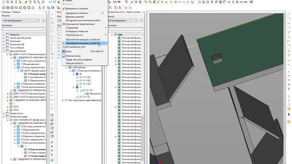The width and height of the screenshot is (292, 164).
Task: Click the magnet snap icon in top toolbar
Action: click(x=237, y=2)
